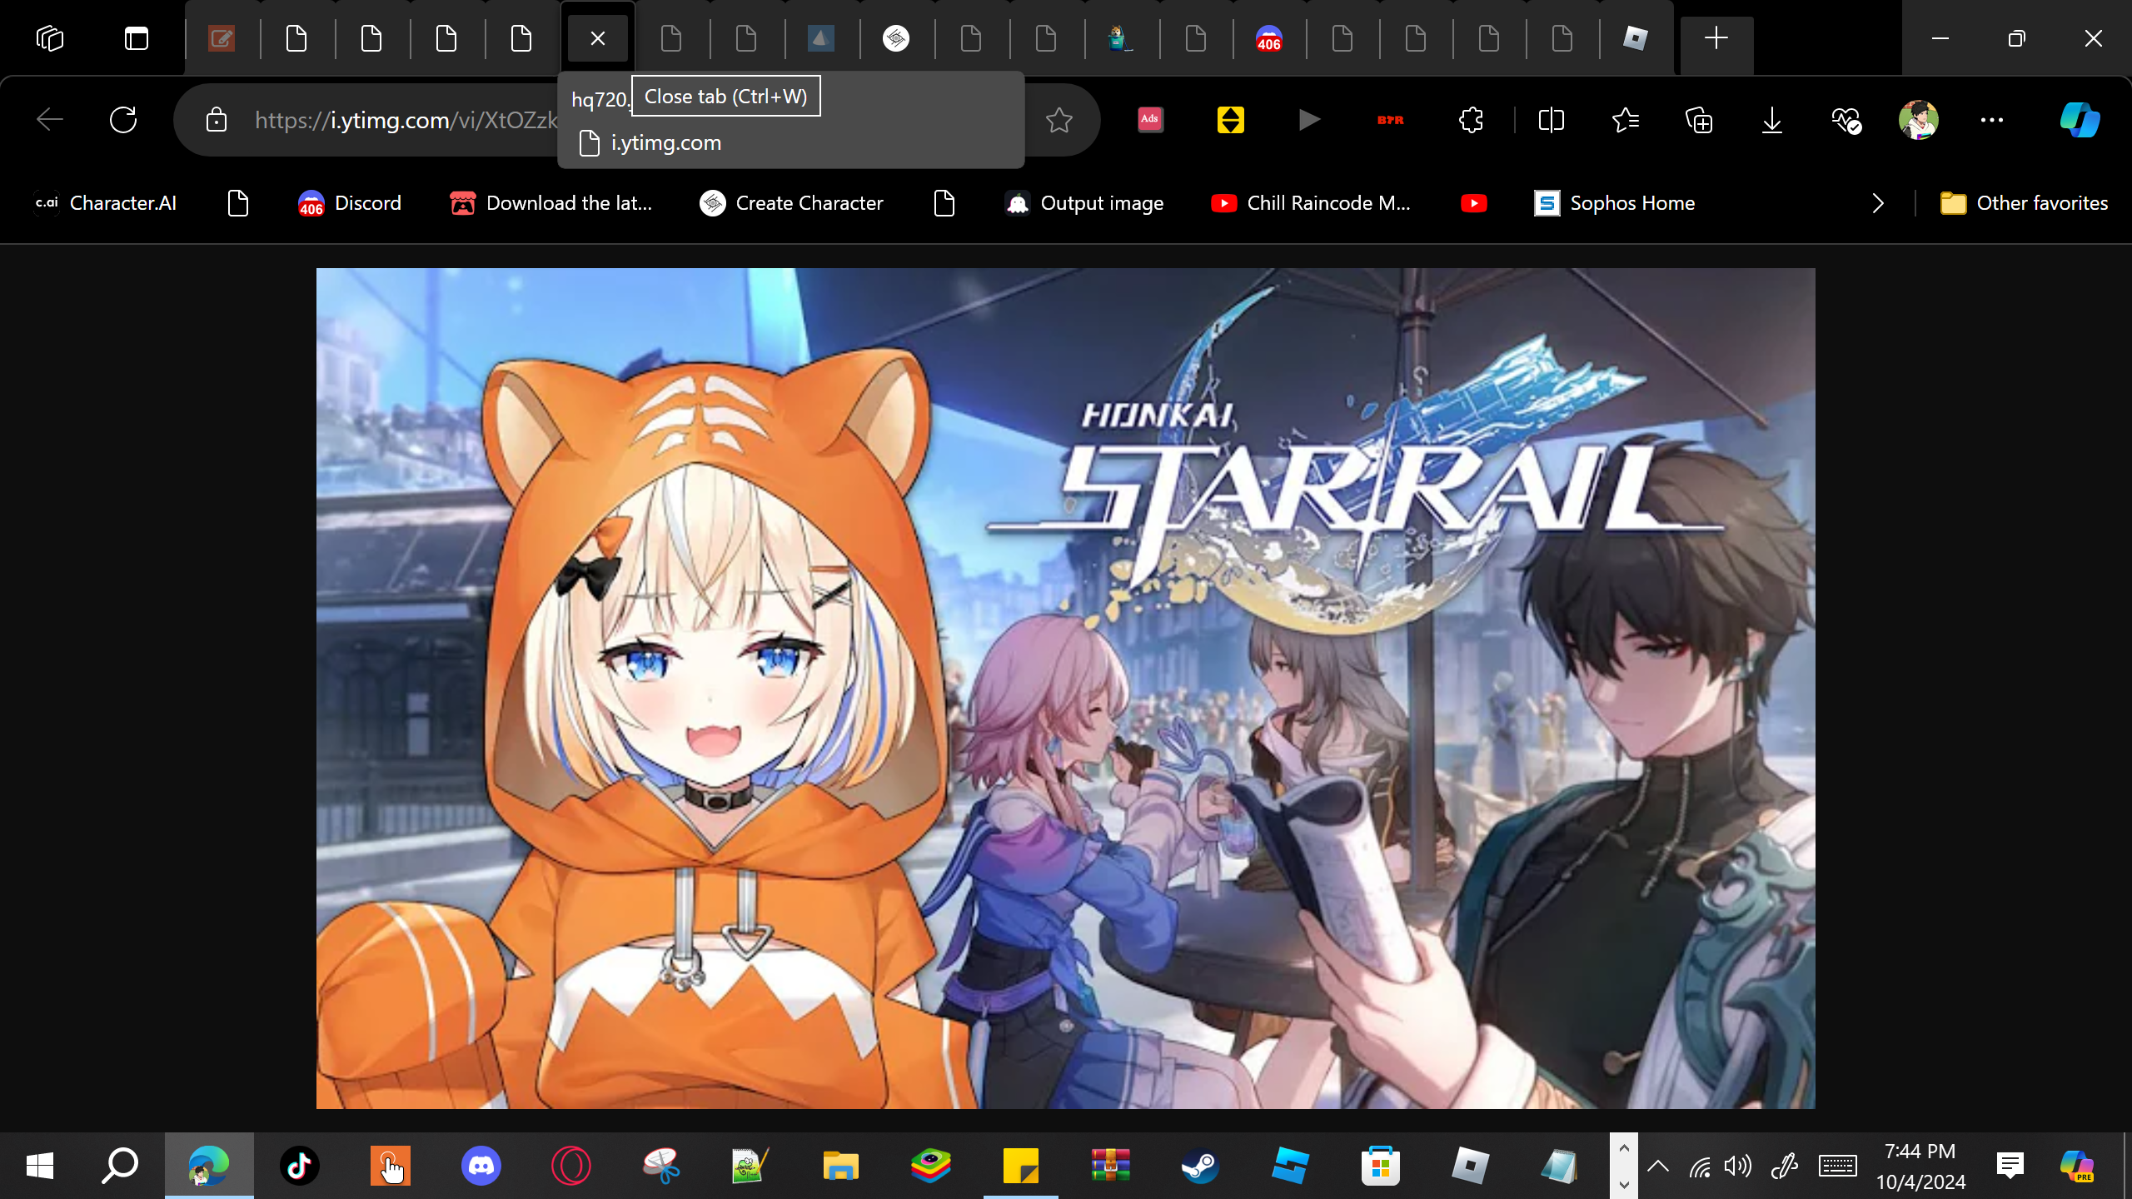Open Microsoft Store from taskbar

click(1380, 1166)
